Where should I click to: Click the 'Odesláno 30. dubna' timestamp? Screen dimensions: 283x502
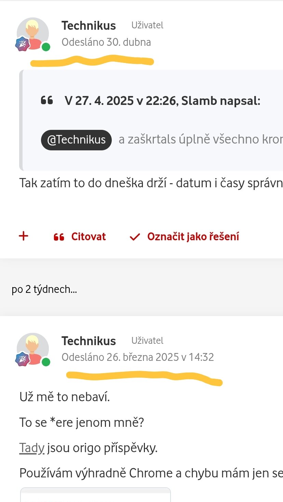point(106,42)
